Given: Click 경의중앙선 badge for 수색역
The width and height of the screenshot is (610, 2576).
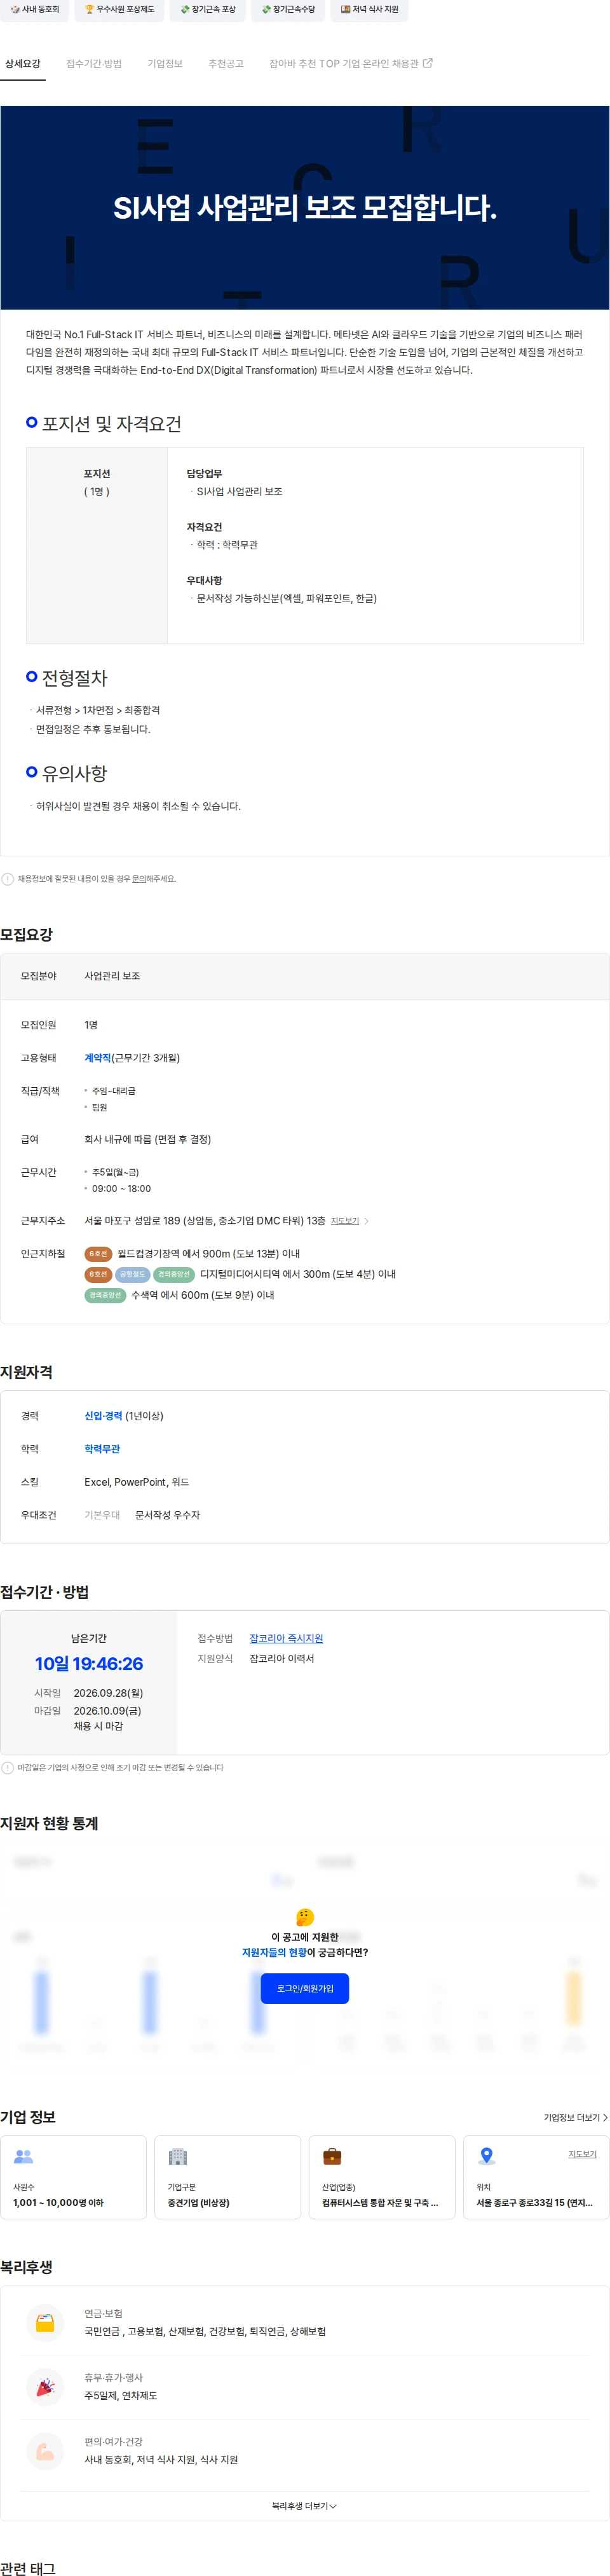Looking at the screenshot, I should point(105,1295).
